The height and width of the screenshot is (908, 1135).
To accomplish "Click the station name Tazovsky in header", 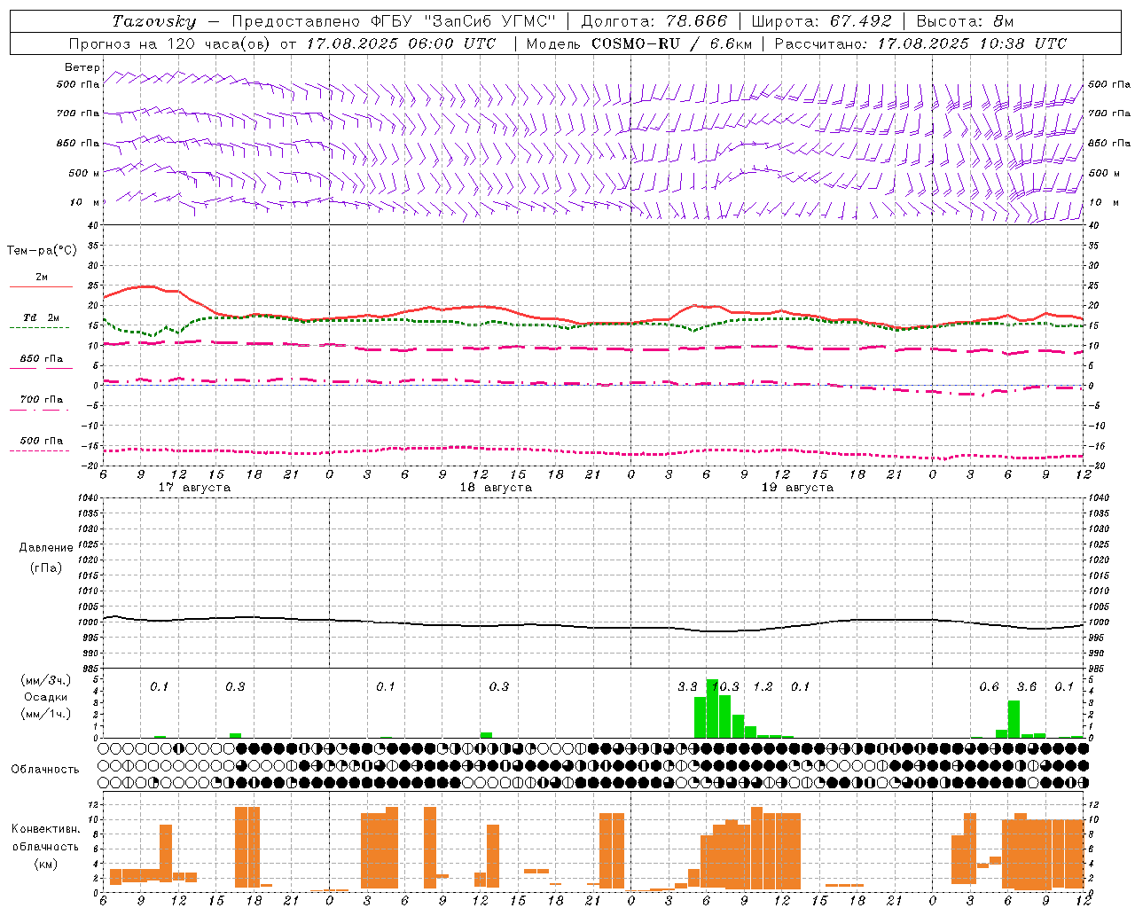I will 154,21.
